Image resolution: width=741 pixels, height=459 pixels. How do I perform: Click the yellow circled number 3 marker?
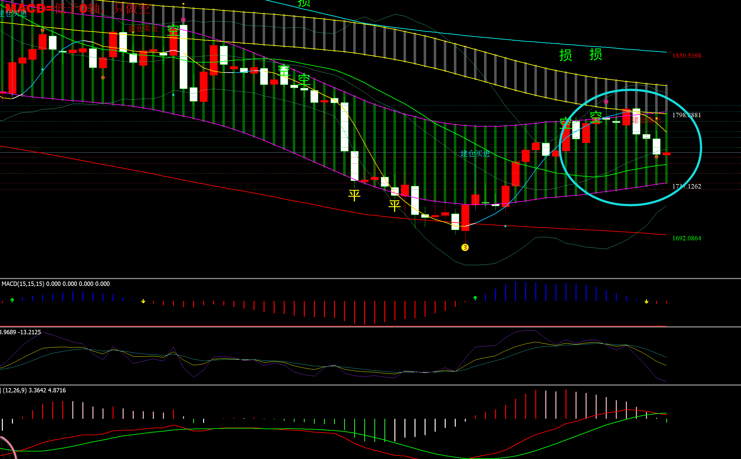465,248
